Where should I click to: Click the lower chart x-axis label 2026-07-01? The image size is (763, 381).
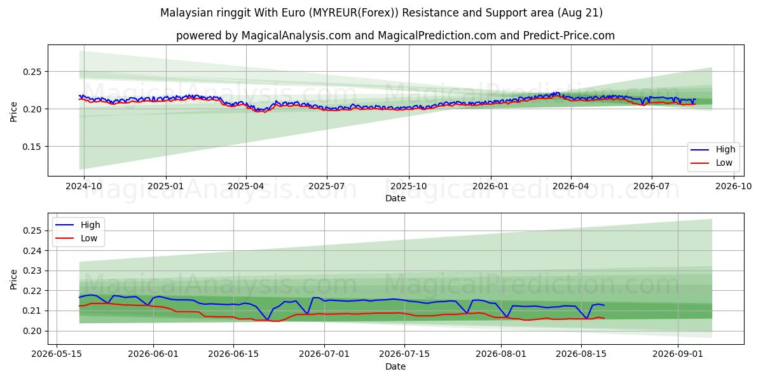[x=324, y=354]
